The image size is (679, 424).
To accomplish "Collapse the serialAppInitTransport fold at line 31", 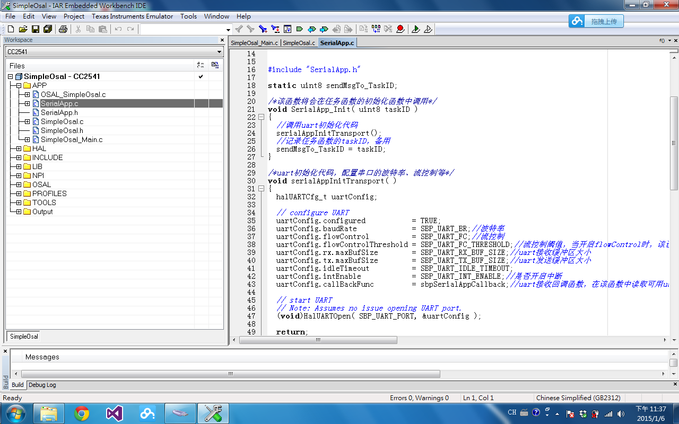I will (260, 189).
